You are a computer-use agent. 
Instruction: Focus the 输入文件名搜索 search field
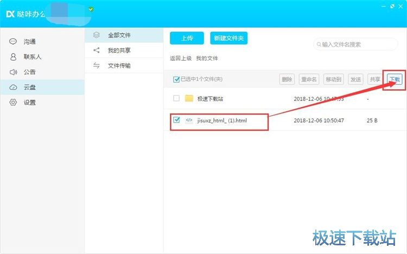(355, 45)
